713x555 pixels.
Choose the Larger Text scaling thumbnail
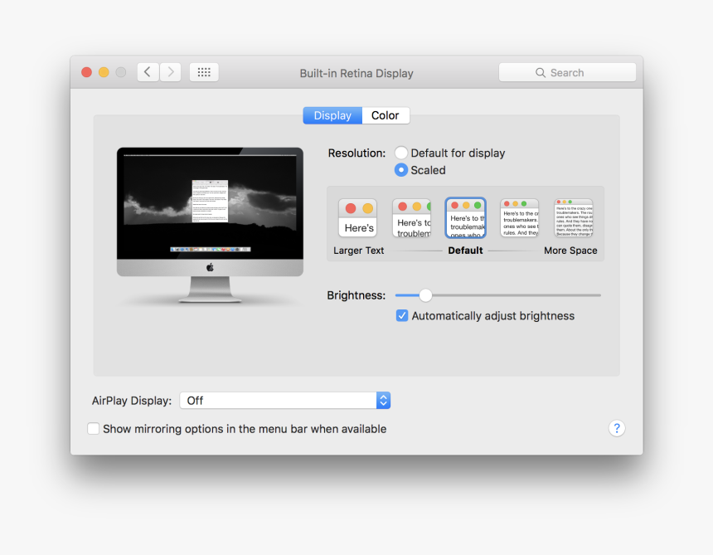tap(358, 218)
